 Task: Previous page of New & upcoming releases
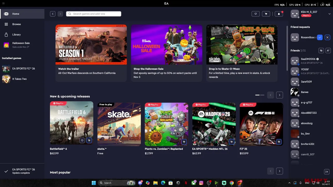click(270, 95)
